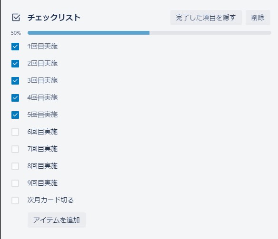Check the 9回目実施 checkbox
The width and height of the screenshot is (278, 239).
tap(15, 183)
